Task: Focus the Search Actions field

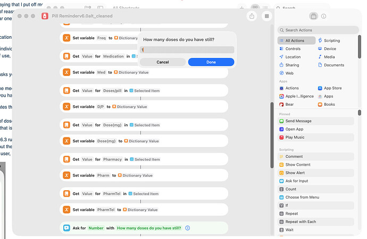Action: pos(316,30)
